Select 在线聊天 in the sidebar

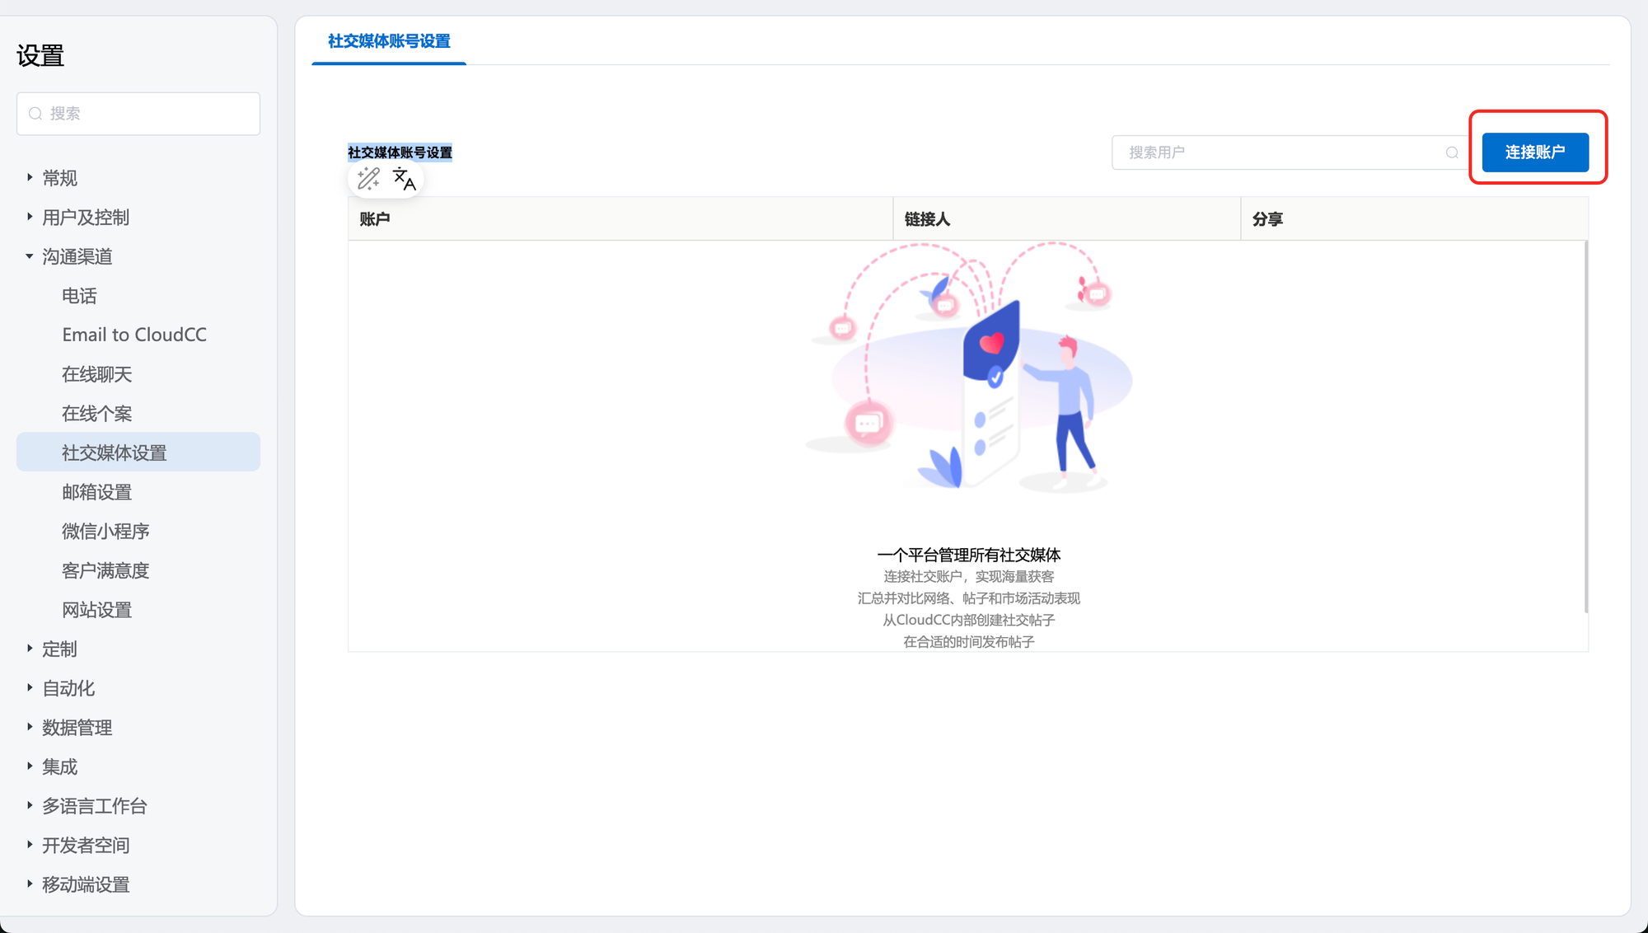pyautogui.click(x=97, y=374)
